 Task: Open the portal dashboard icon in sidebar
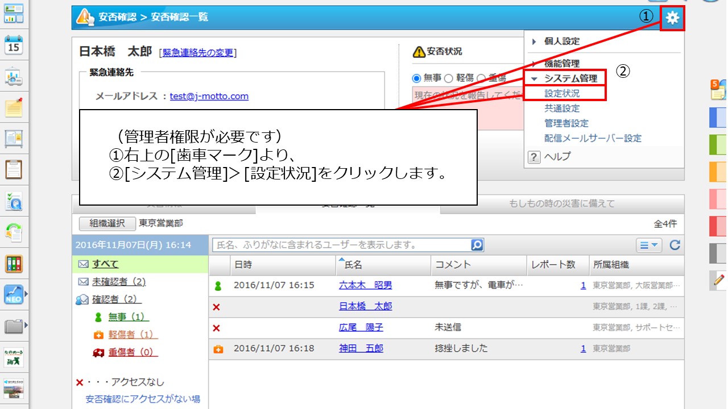coord(14,14)
